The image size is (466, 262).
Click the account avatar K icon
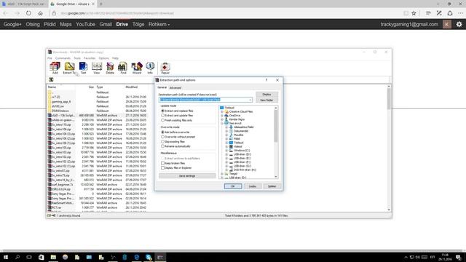pos(446,24)
